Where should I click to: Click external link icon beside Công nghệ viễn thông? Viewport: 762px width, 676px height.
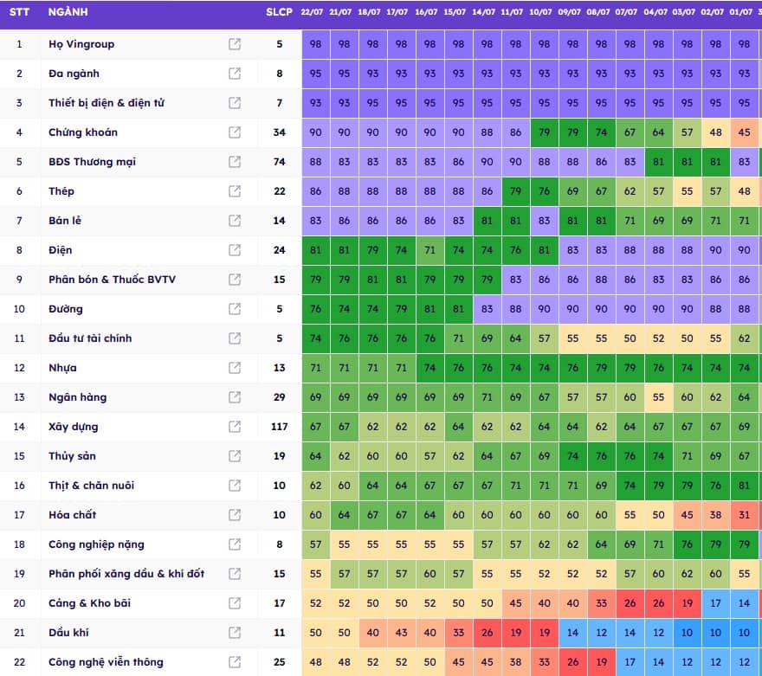coord(235,661)
